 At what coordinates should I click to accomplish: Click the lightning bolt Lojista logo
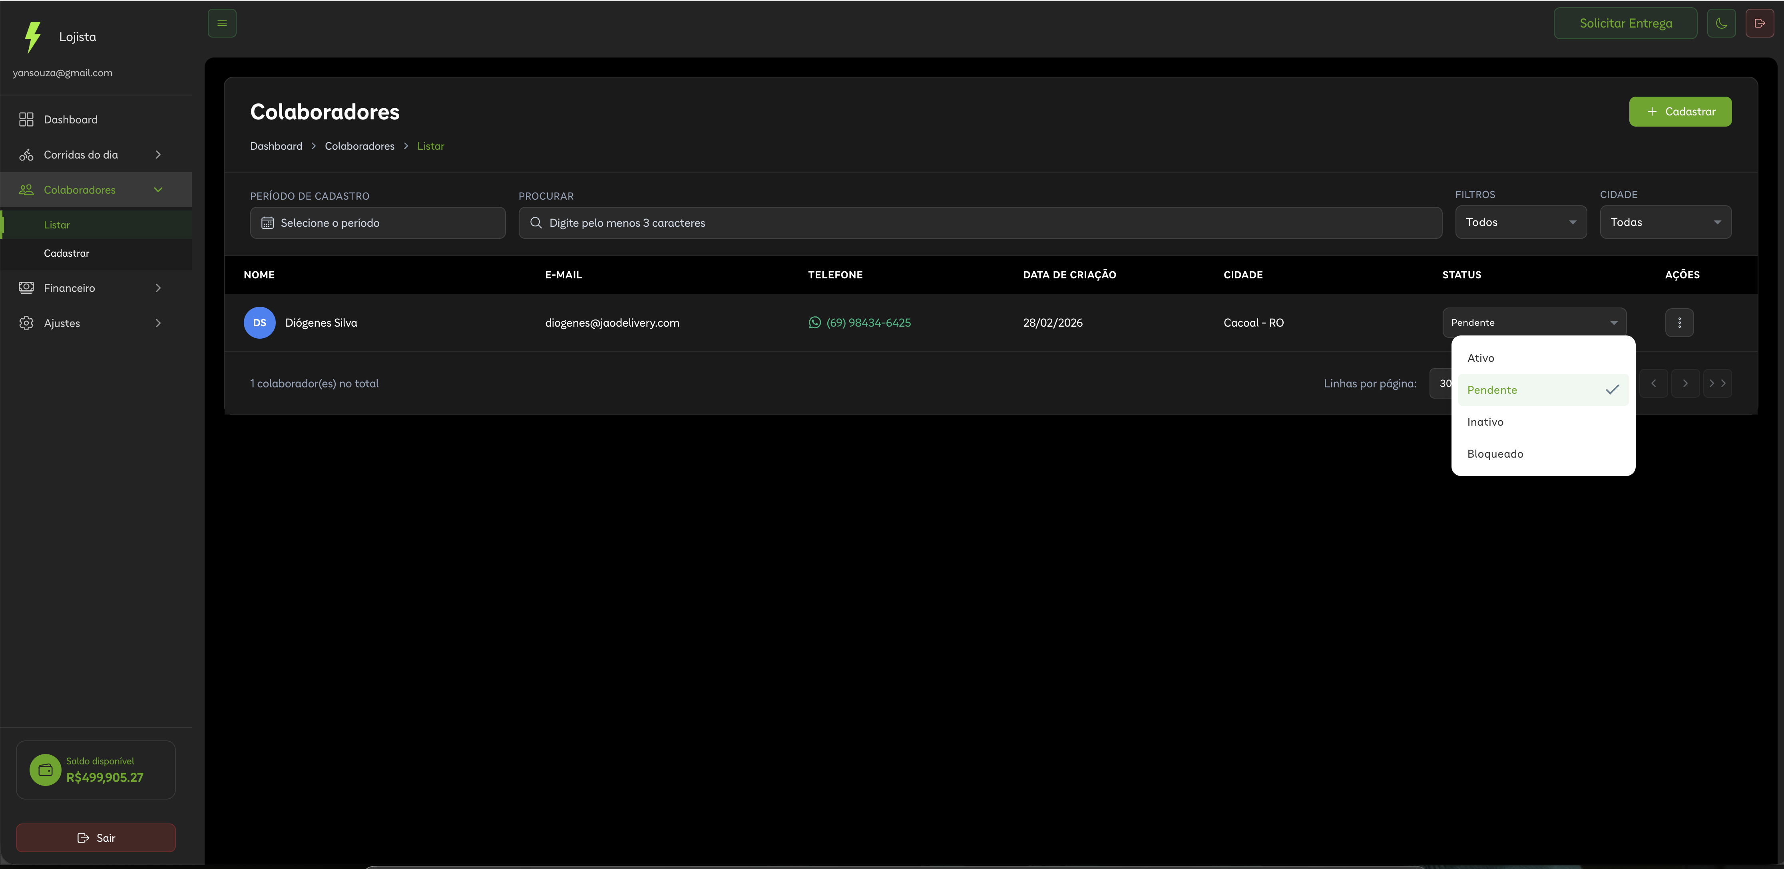coord(32,37)
